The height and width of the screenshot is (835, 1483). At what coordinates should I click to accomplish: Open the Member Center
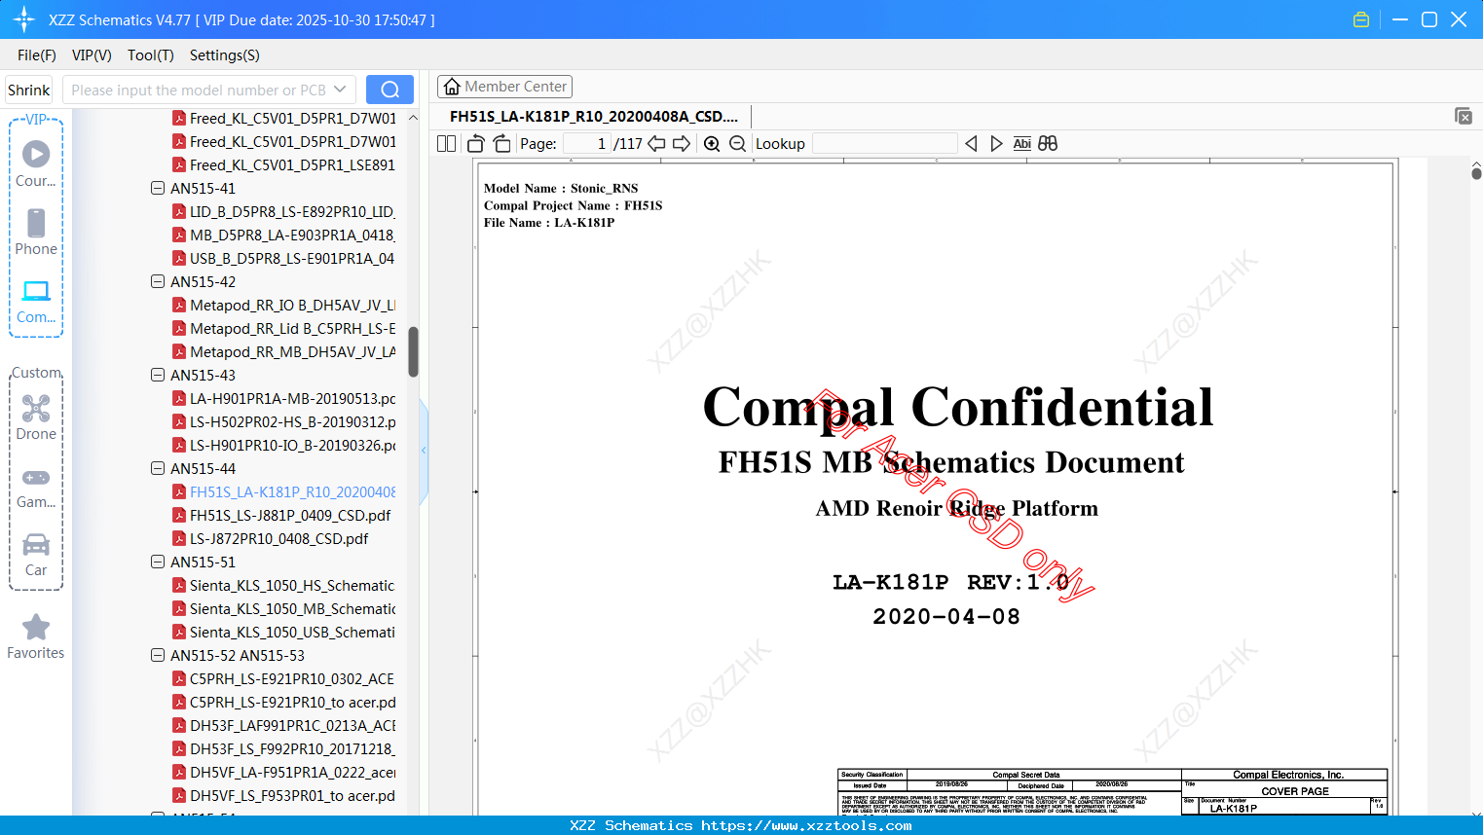click(x=504, y=87)
